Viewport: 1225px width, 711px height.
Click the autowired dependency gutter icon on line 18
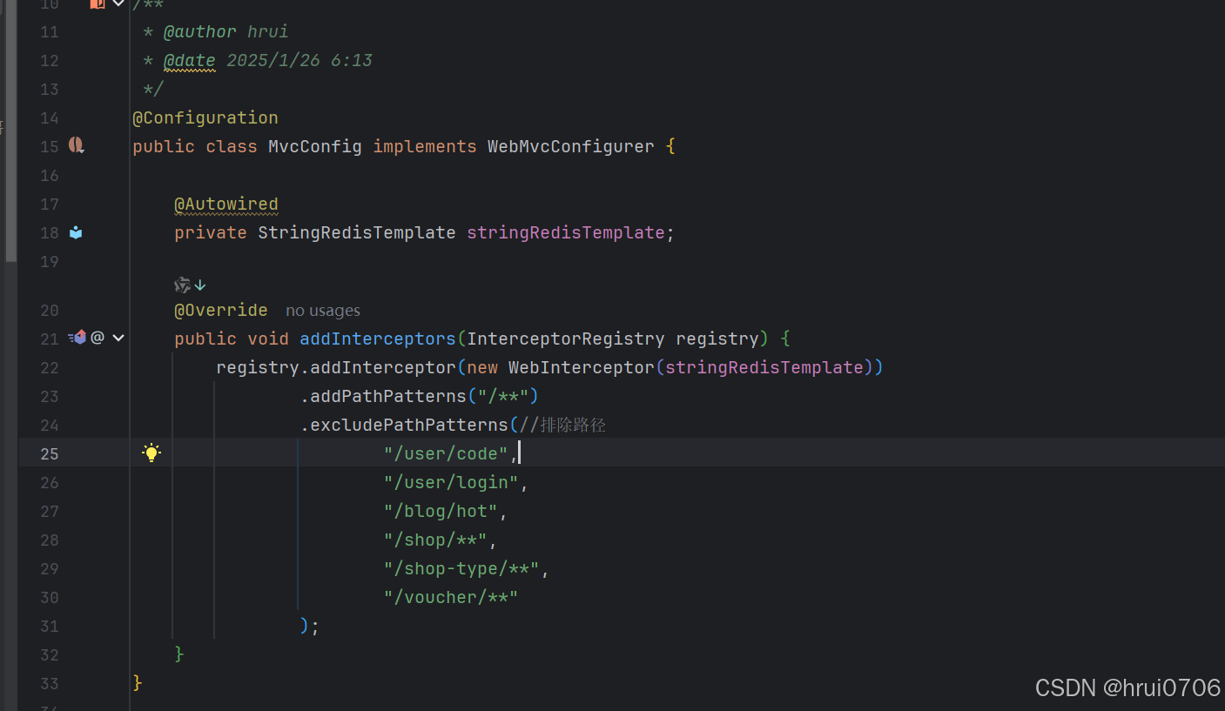click(x=76, y=232)
